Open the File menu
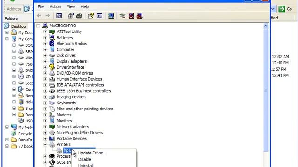298x167 pixels. click(x=41, y=7)
